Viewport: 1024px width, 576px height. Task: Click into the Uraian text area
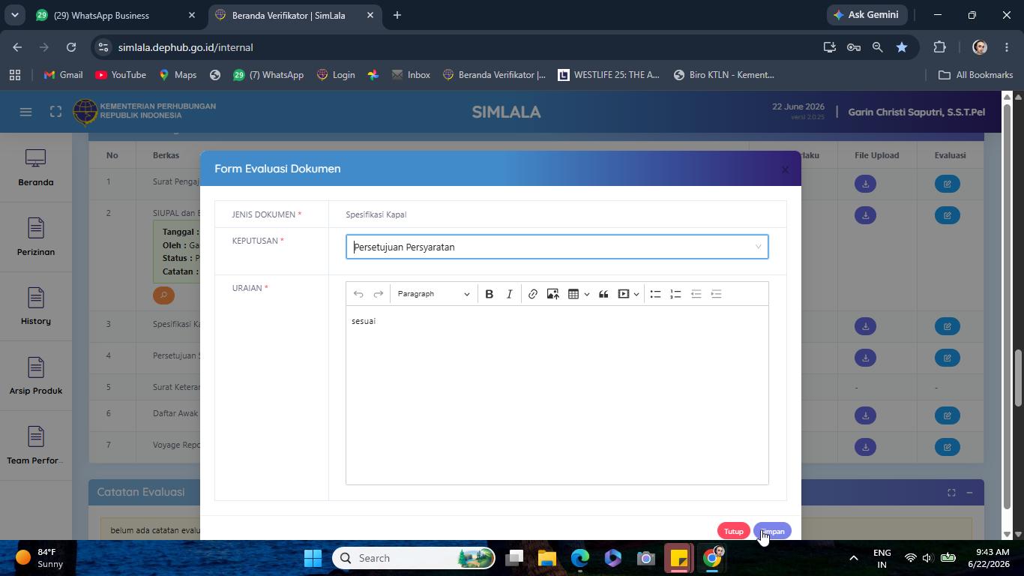pos(557,394)
